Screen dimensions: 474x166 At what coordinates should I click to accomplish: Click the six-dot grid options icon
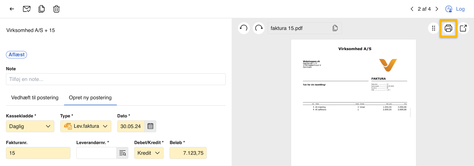click(434, 28)
